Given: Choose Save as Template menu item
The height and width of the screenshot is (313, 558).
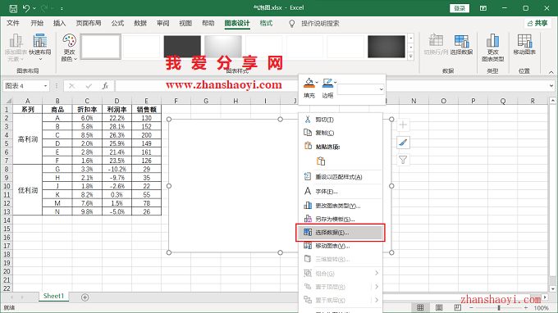Looking at the screenshot, I should tap(341, 219).
